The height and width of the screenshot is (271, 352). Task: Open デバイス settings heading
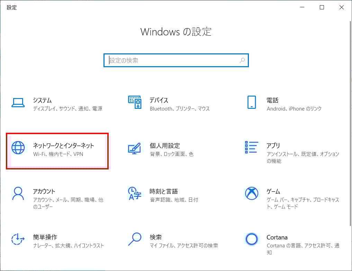(x=159, y=100)
